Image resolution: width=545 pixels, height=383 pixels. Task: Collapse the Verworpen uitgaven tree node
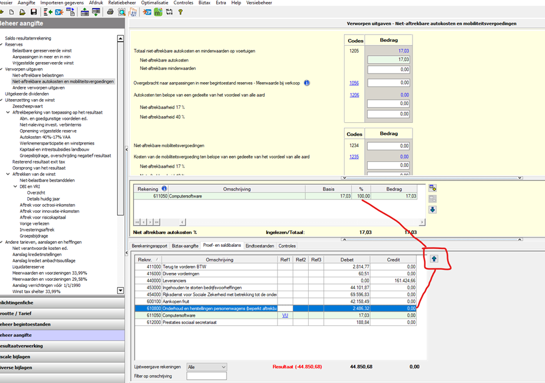pos(2,69)
